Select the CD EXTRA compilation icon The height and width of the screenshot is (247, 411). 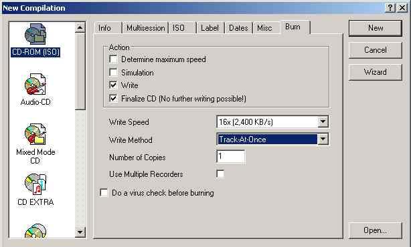(35, 184)
